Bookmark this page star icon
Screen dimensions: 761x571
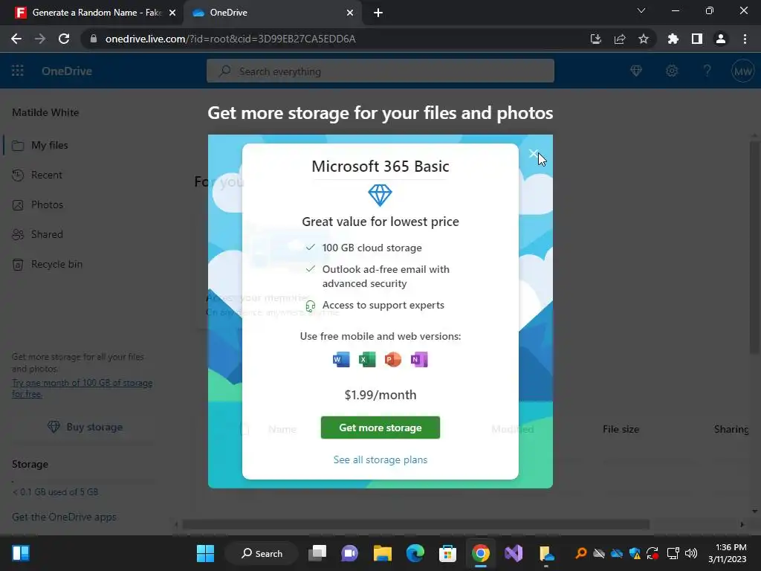coord(643,39)
